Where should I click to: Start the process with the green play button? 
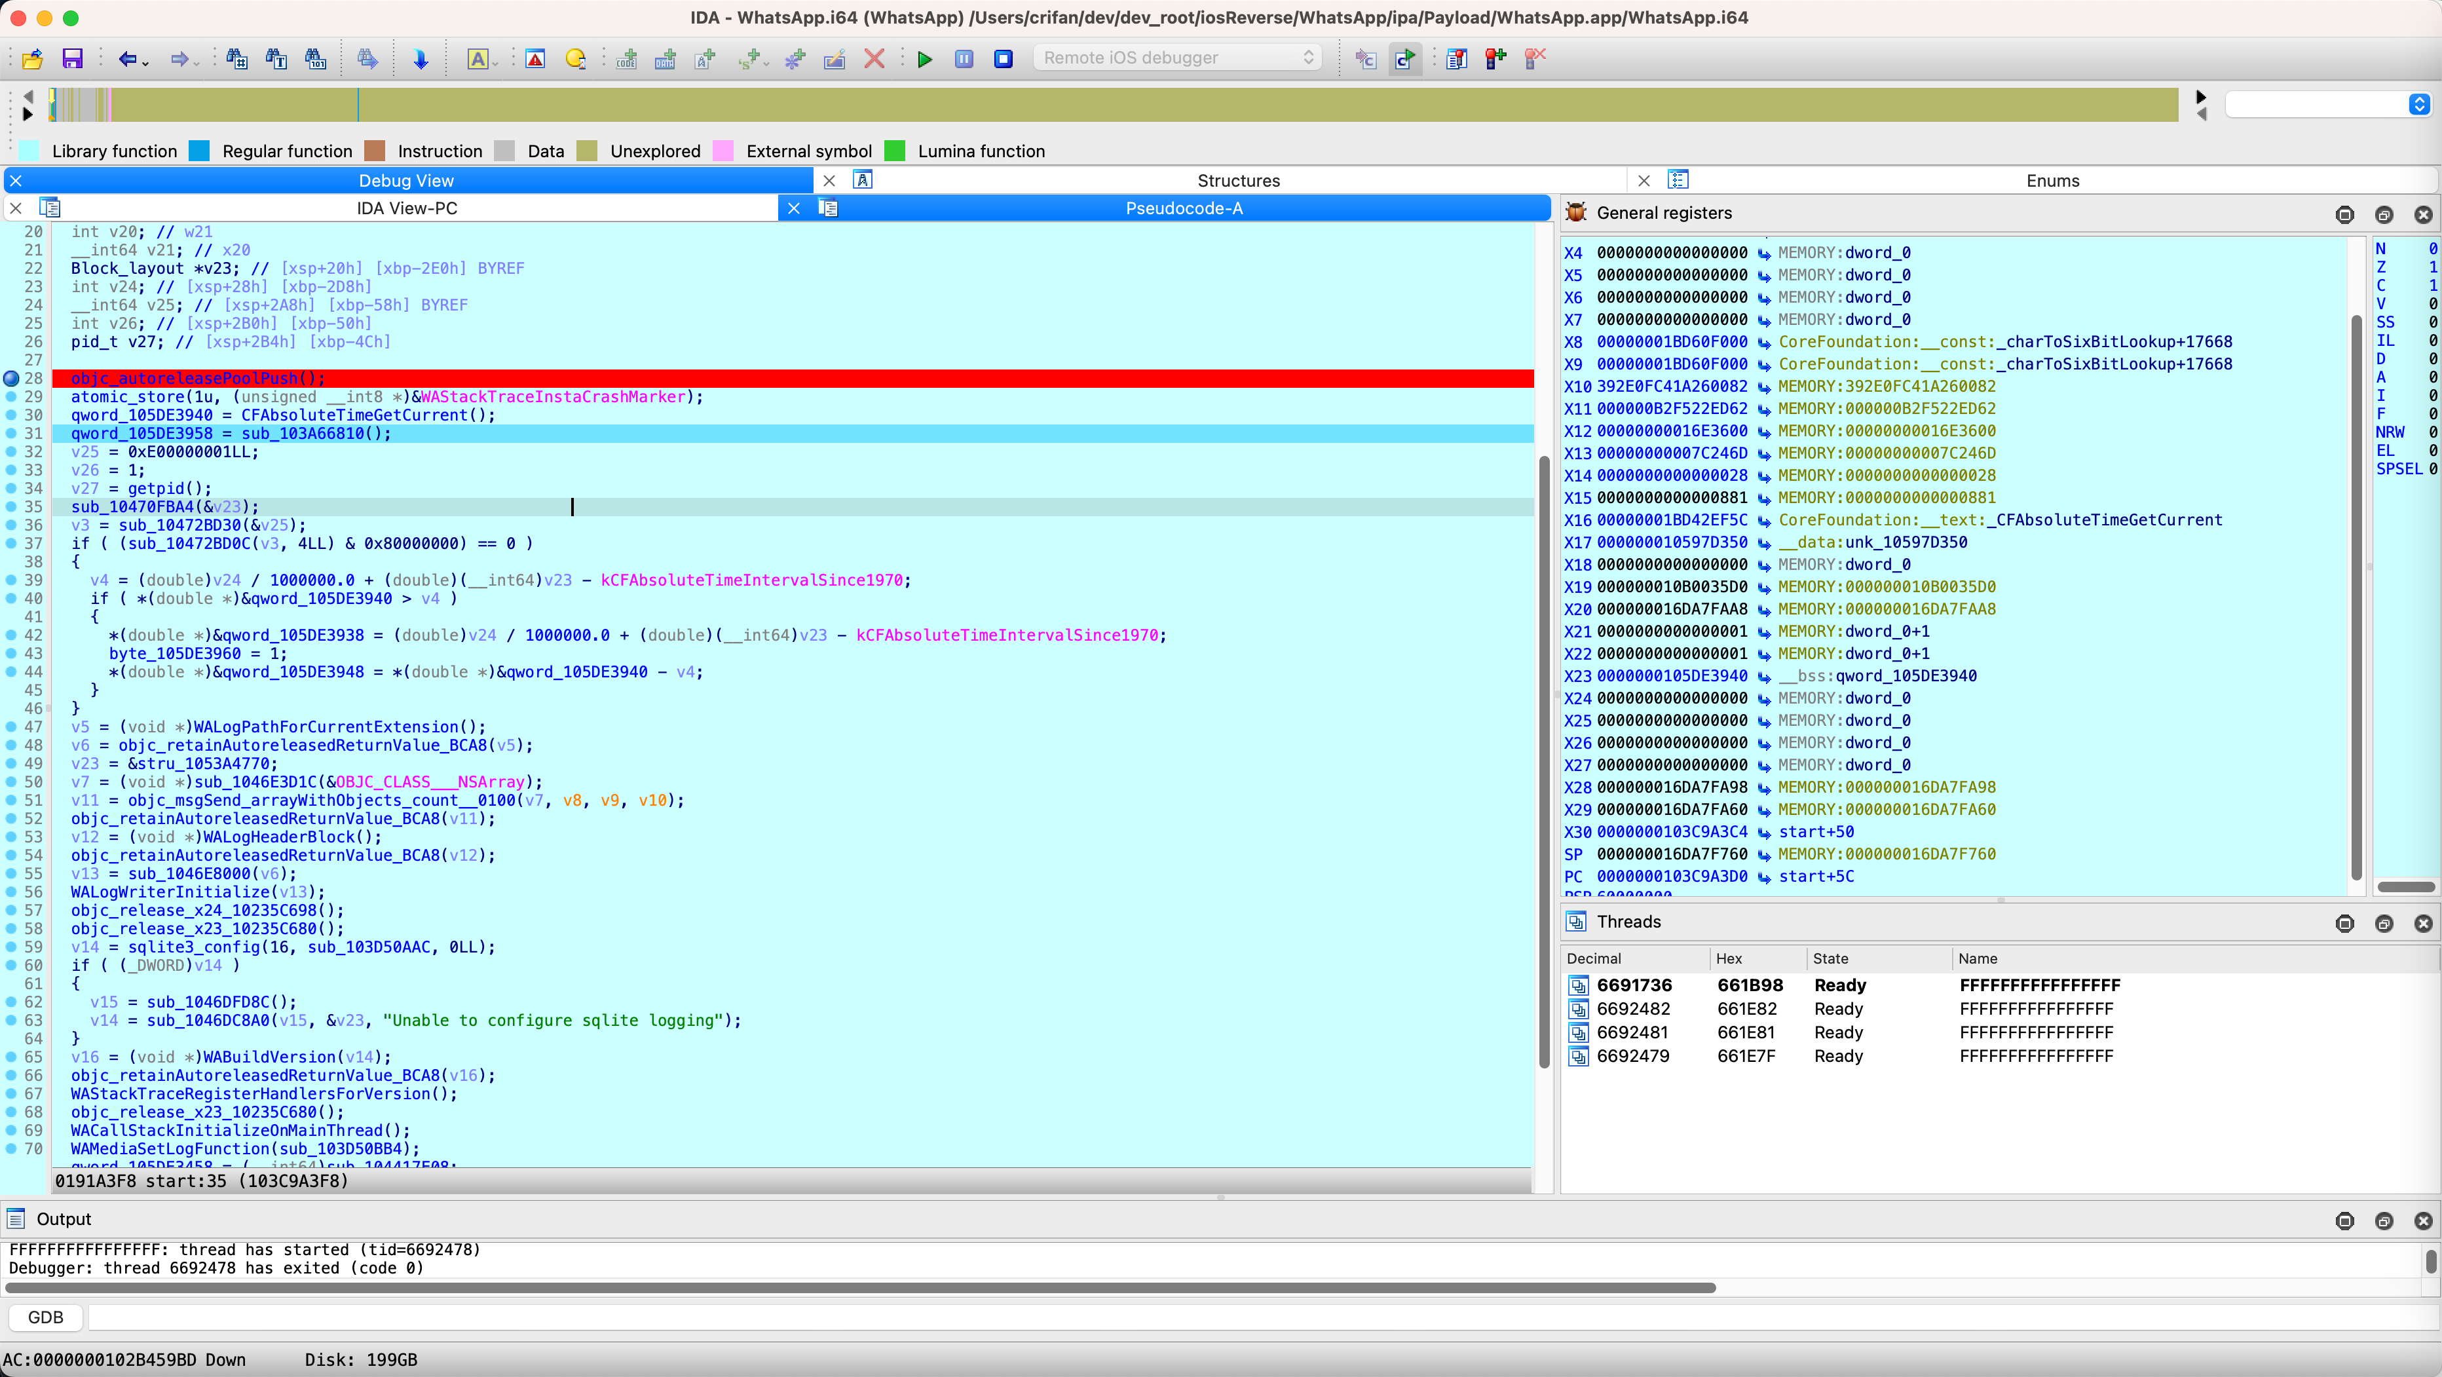[925, 59]
